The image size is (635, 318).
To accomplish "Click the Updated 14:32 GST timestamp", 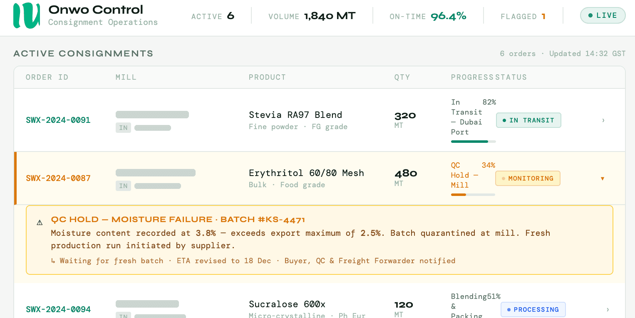I will (587, 54).
